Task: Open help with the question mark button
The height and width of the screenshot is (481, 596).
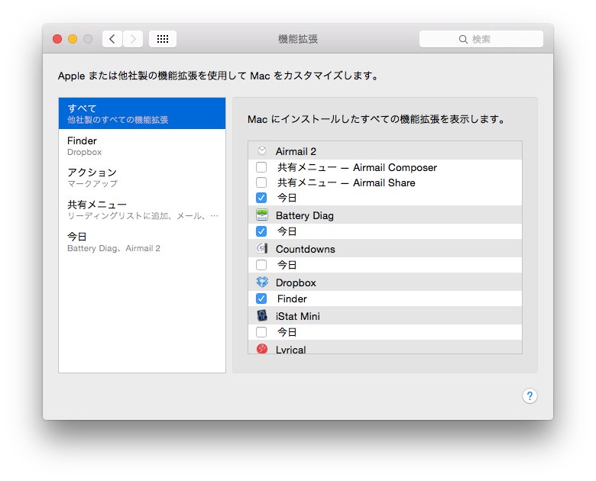Action: tap(530, 396)
